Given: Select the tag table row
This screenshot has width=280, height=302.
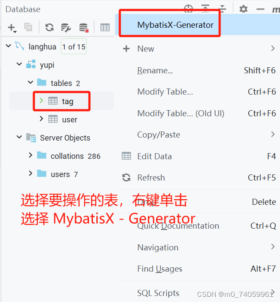Looking at the screenshot, I should click(x=62, y=101).
